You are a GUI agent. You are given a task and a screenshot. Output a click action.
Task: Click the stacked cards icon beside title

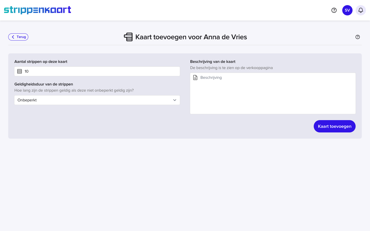point(128,37)
